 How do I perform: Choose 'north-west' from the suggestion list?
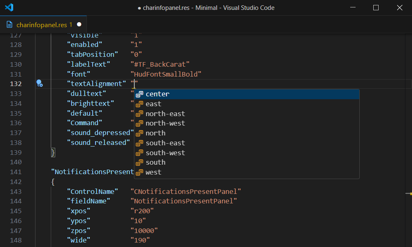247,123
